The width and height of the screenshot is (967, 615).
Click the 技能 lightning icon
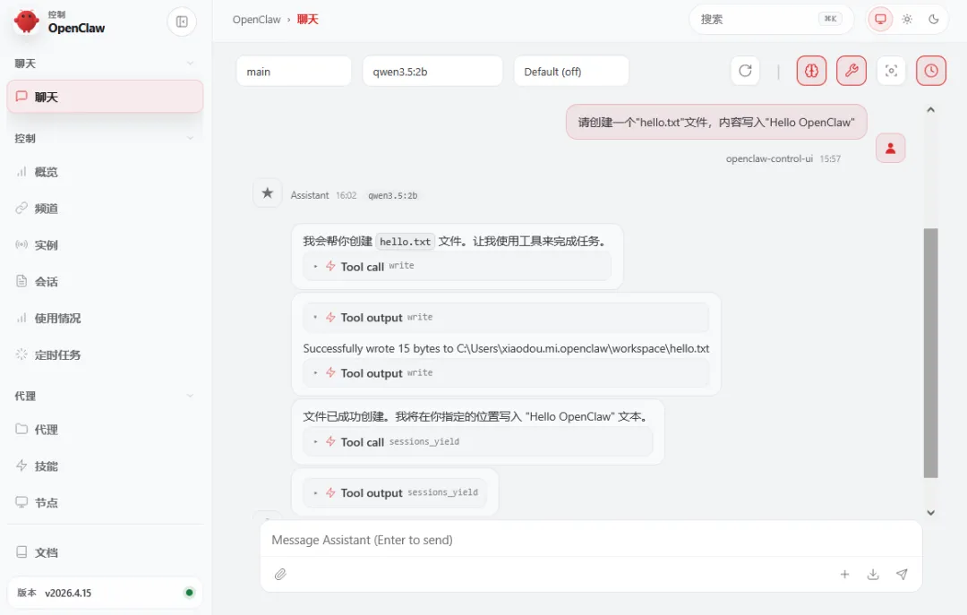21,466
